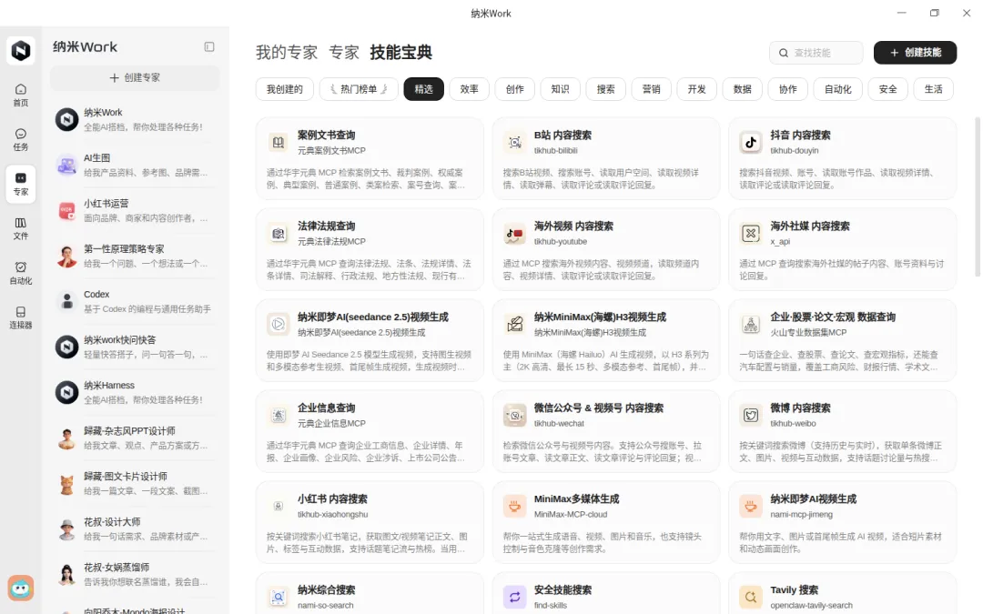Switch to the 专家 heading tab
The width and height of the screenshot is (983, 614).
tap(343, 52)
